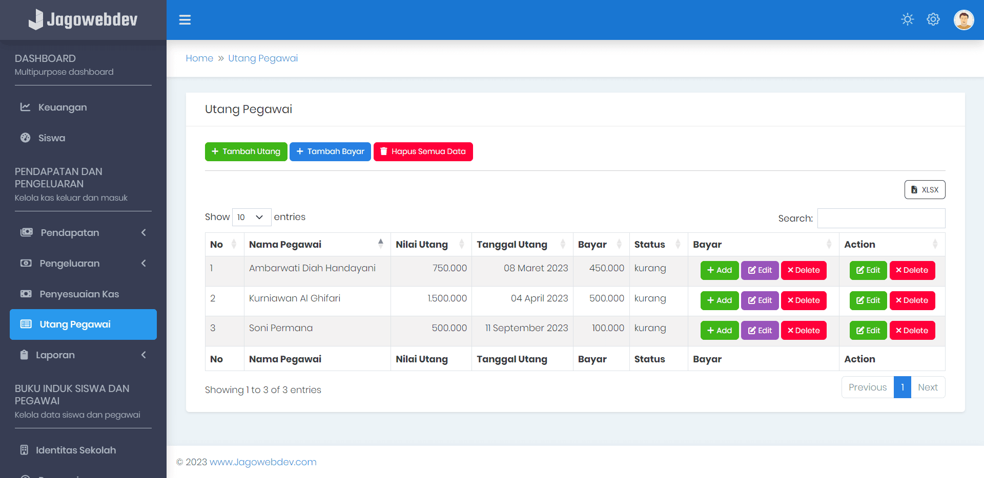Click purple Edit for Ambarwati row
This screenshot has height=478, width=984.
760,270
